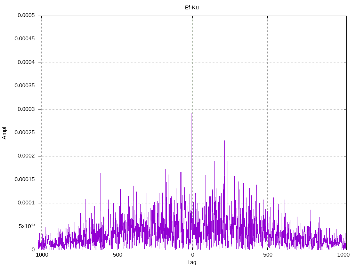
Task: Click the y-axis value 5x10-5
Action: tap(27, 226)
